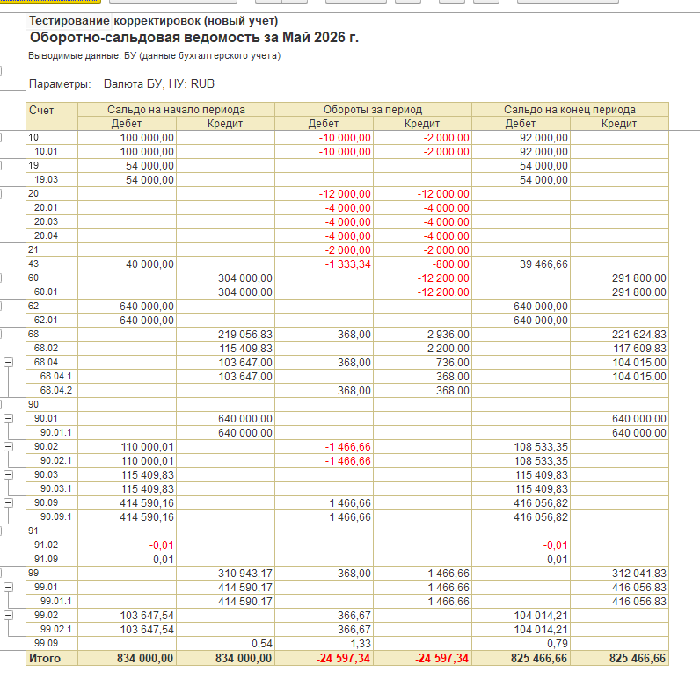Click 'Кредит' subheader under Сальдо на конец периода

(x=619, y=124)
